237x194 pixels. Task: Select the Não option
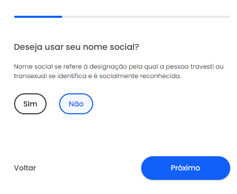[76, 104]
